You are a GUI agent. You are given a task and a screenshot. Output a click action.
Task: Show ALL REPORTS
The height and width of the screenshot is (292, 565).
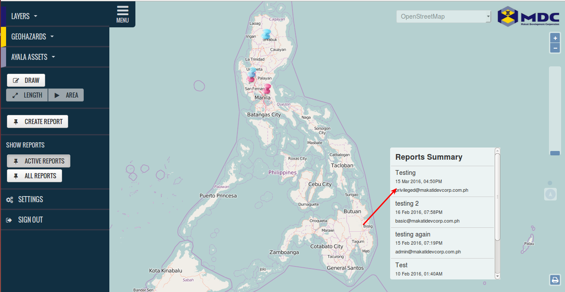click(x=35, y=176)
